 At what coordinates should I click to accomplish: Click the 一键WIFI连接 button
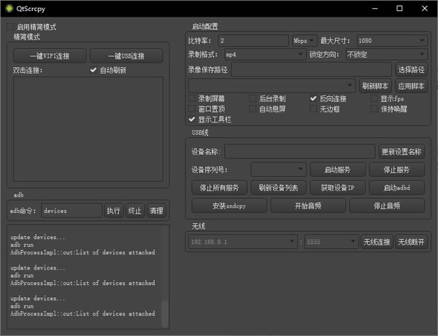(x=50, y=56)
